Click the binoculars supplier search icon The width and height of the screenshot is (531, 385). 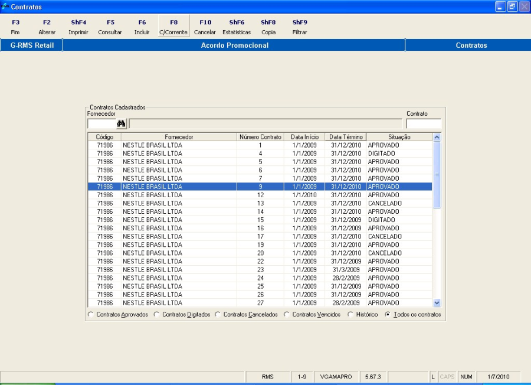pos(122,123)
